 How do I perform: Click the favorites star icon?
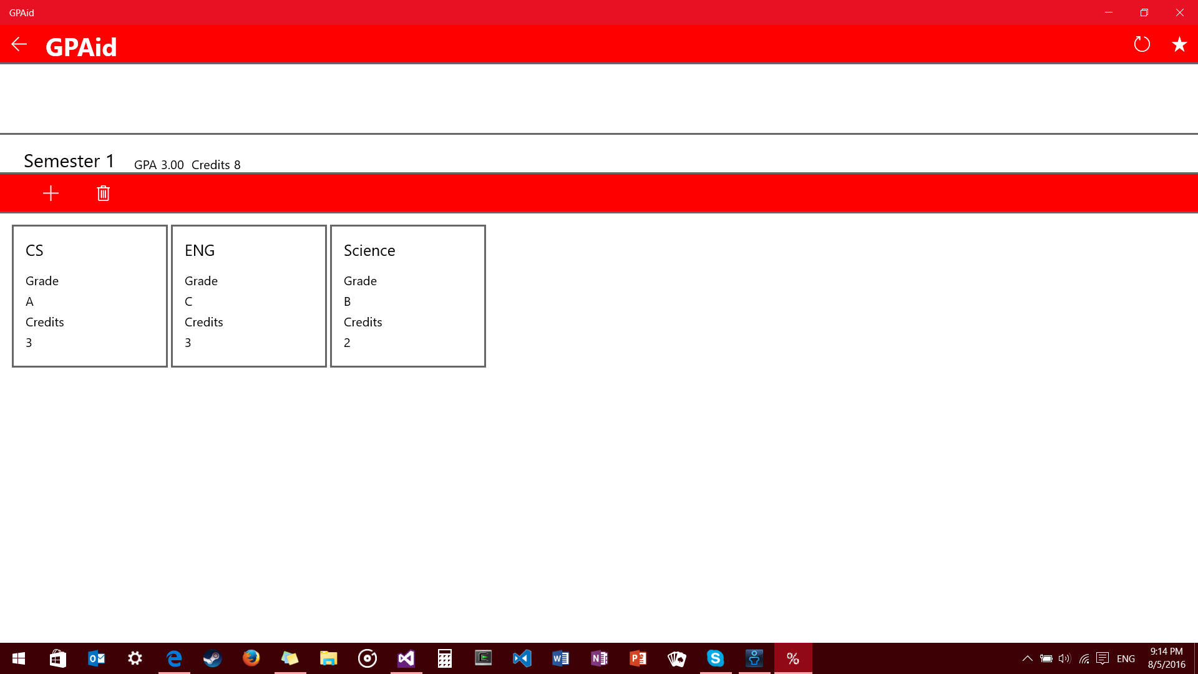pos(1179,44)
